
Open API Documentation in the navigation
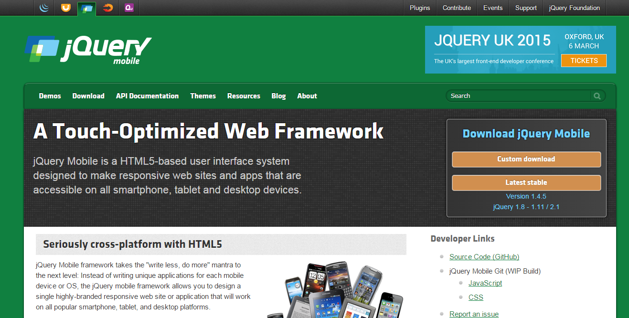(147, 96)
